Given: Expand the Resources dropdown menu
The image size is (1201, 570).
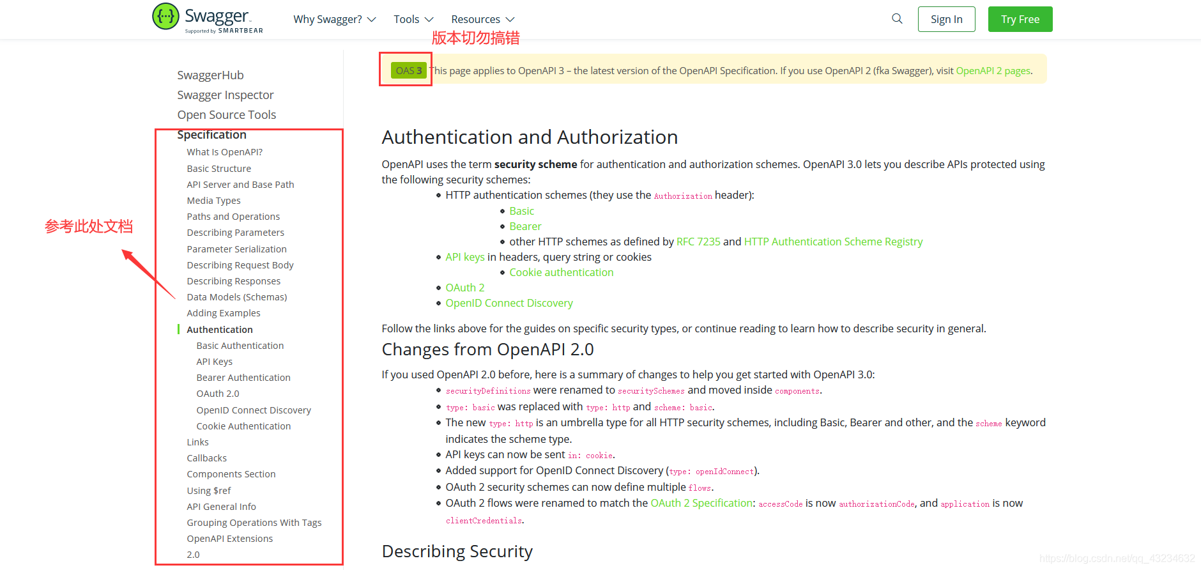Looking at the screenshot, I should (483, 19).
